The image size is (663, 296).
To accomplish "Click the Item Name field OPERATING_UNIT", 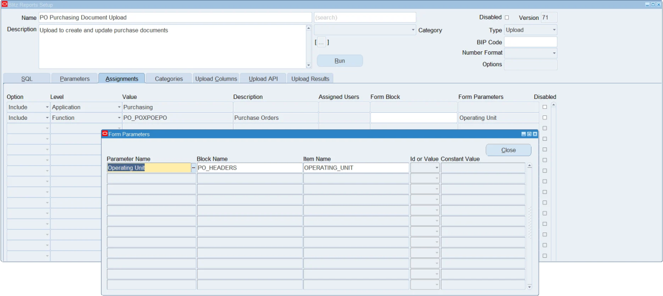I will tap(356, 168).
